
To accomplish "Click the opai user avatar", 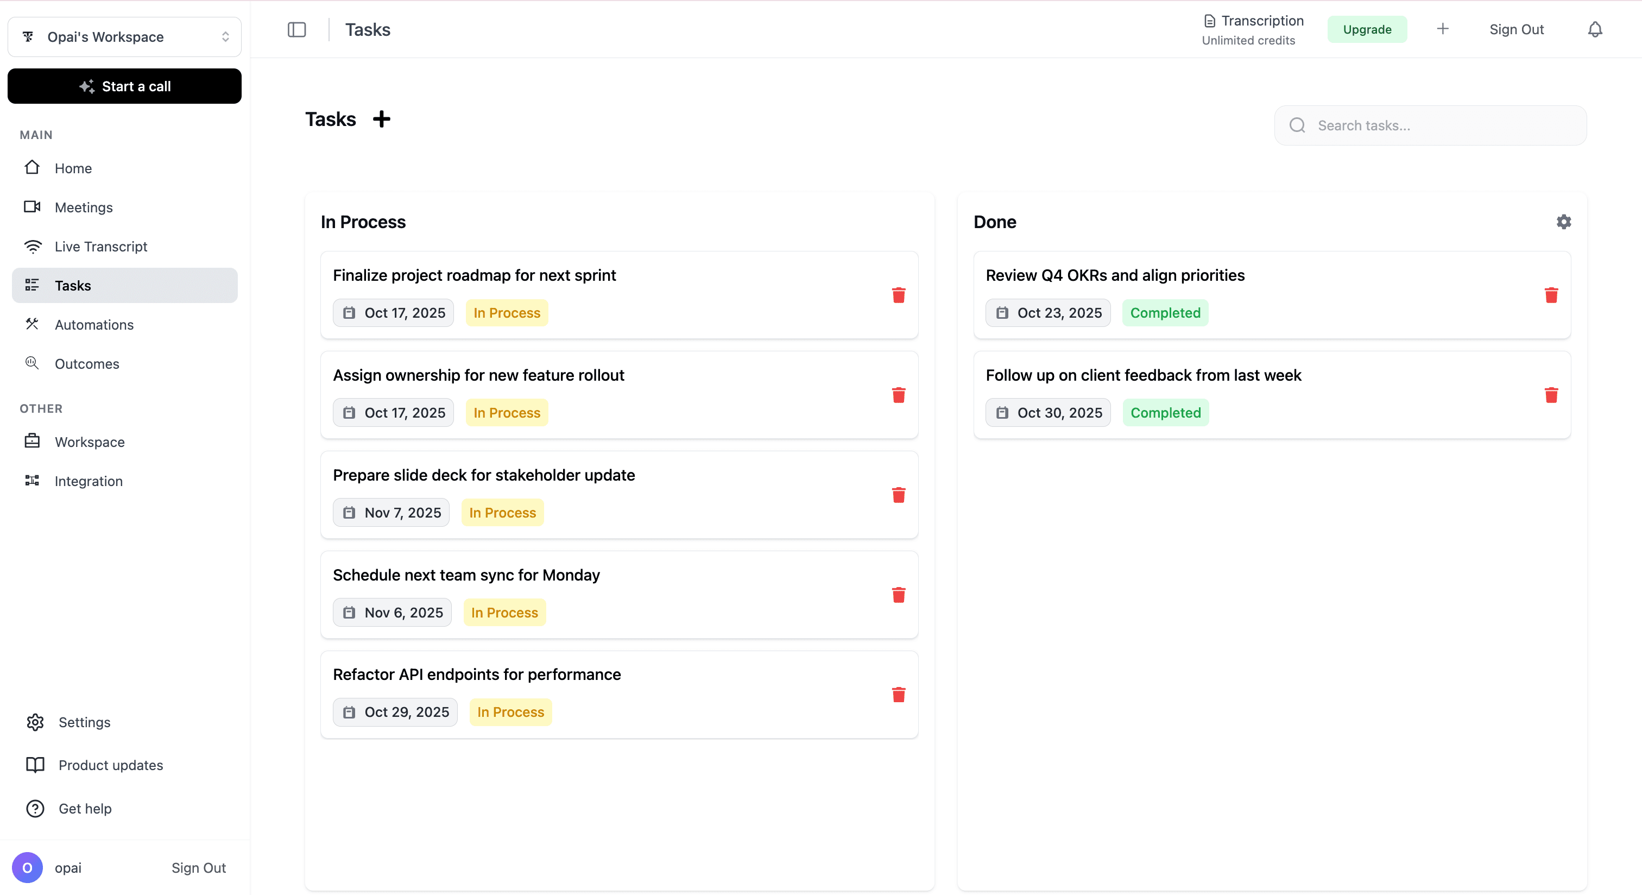I will (27, 868).
